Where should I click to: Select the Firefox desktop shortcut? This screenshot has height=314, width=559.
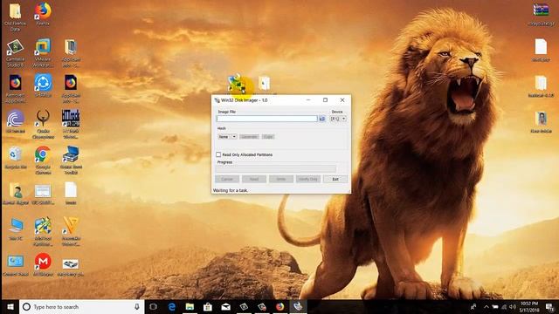(x=43, y=14)
